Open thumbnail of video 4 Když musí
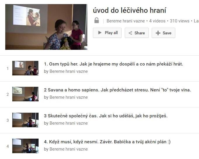Viewport: 199px width, 159px height. click(x=25, y=146)
